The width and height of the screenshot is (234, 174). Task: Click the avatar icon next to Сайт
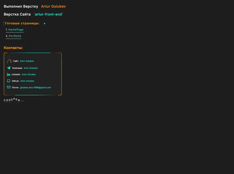tap(9, 61)
